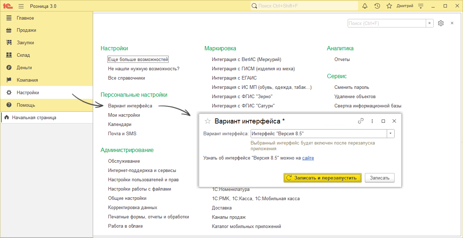463x238 pixels.
Task: Open the сайте hyperlink
Action: [x=308, y=158]
